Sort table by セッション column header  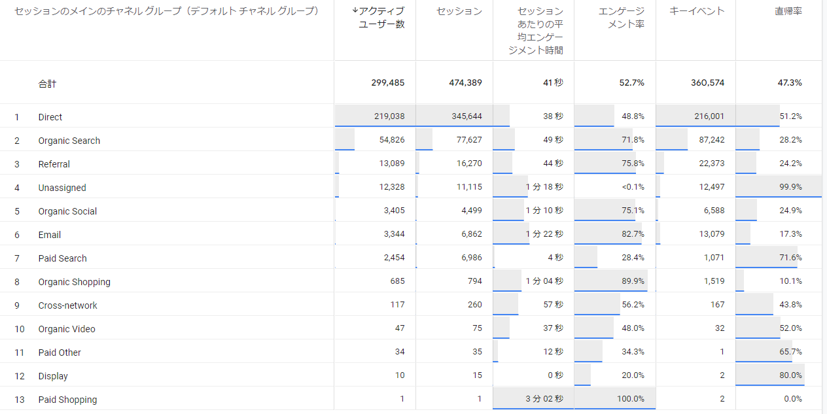(x=459, y=11)
